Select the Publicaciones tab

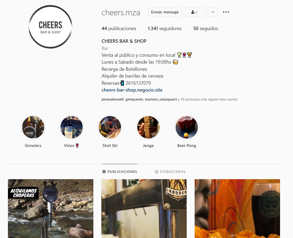click(x=120, y=172)
